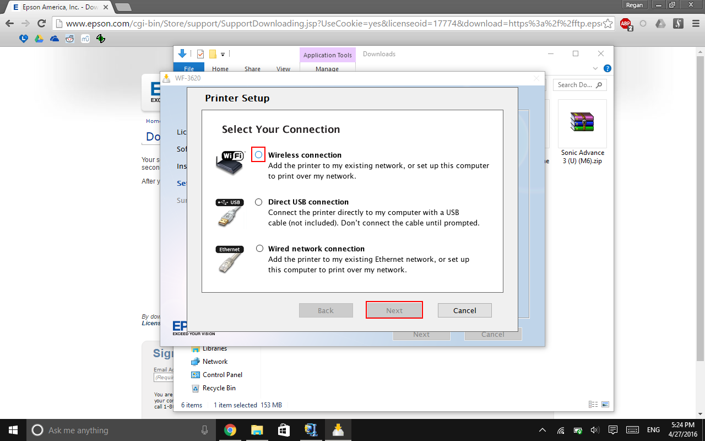Click the Ethernet cable icon

230,260
